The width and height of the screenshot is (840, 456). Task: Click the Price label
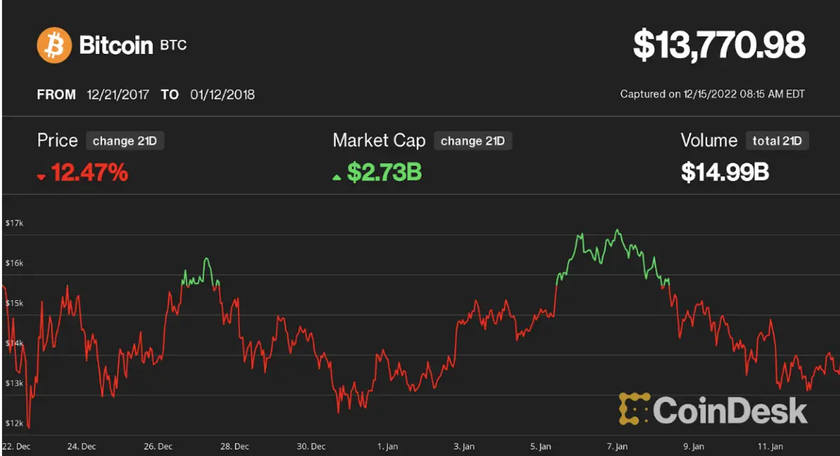point(57,141)
